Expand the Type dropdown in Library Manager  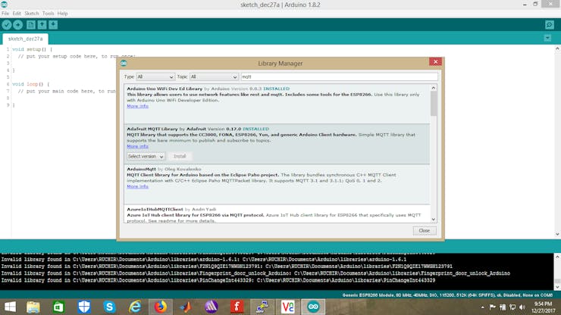pos(155,77)
